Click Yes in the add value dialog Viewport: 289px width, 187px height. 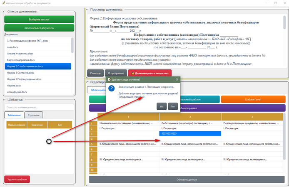pyautogui.click(x=162, y=106)
